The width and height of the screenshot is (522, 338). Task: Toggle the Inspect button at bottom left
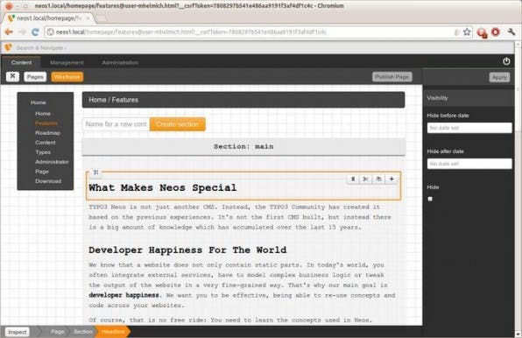18,332
